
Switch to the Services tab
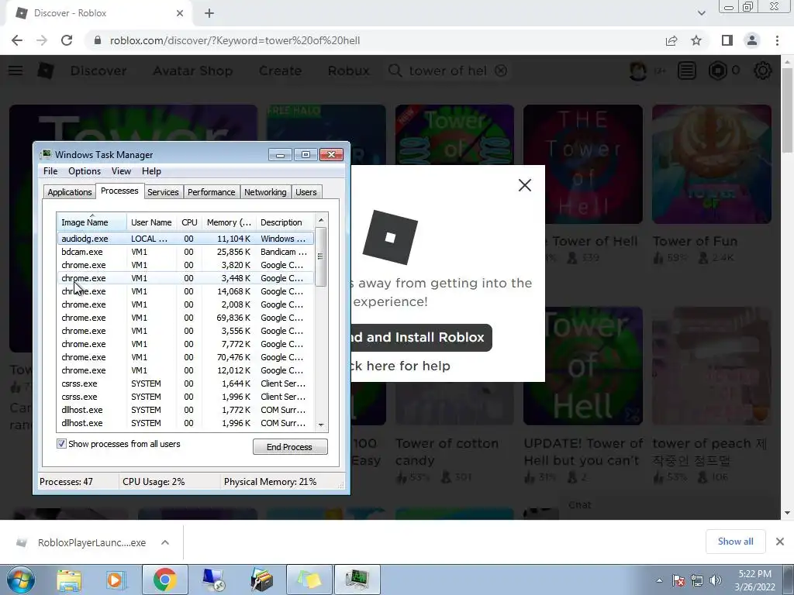pyautogui.click(x=163, y=192)
